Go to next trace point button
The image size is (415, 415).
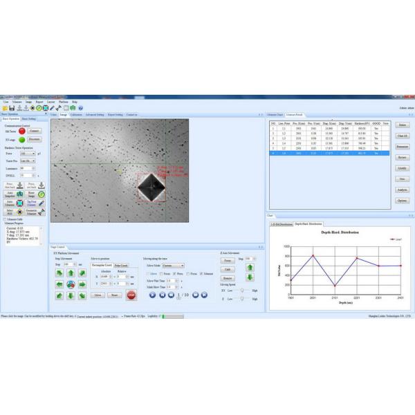[x=195, y=295]
